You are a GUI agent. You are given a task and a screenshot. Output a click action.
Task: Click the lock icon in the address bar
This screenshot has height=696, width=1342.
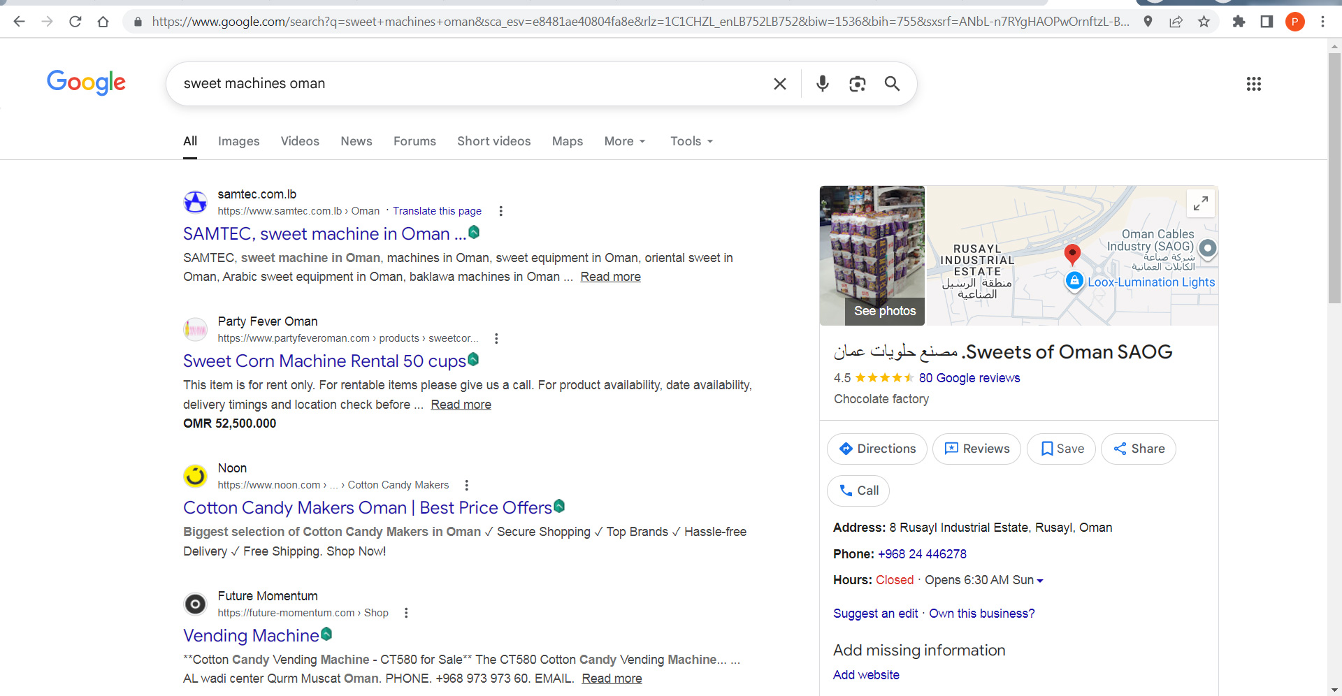[138, 22]
